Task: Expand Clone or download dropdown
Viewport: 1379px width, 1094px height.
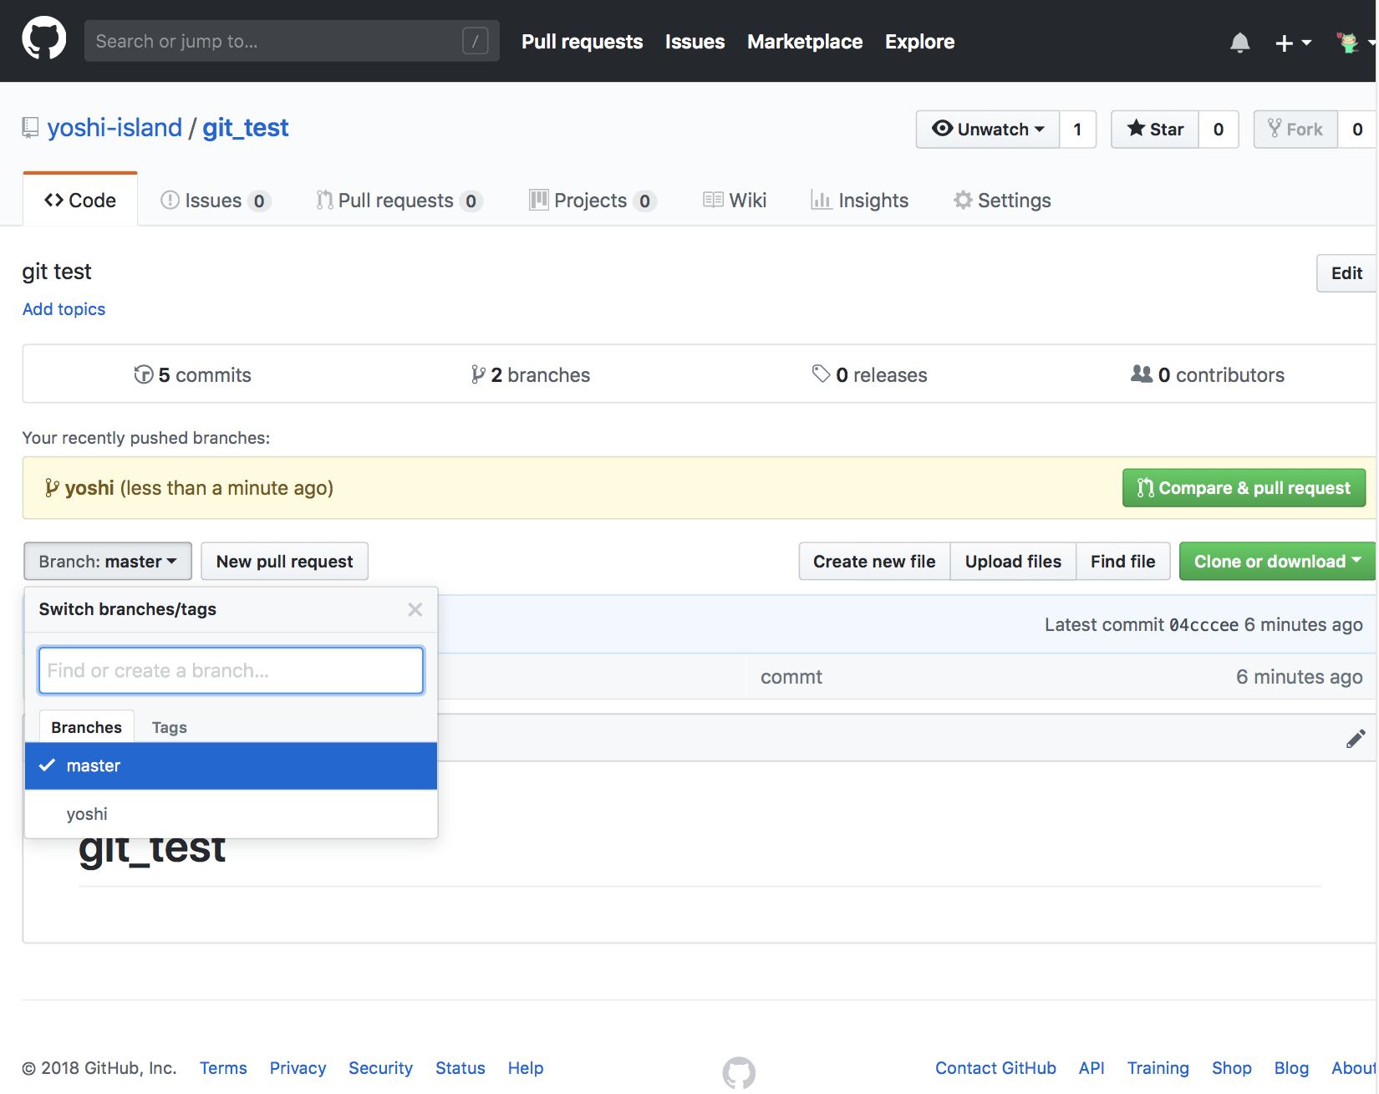Action: coord(1277,562)
